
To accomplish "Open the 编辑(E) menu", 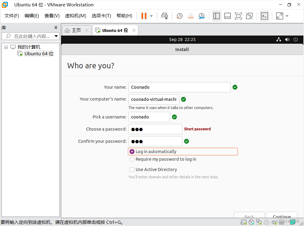I will pyautogui.click(x=31, y=16).
